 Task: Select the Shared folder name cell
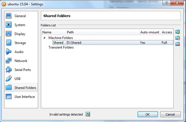[x=58, y=43]
